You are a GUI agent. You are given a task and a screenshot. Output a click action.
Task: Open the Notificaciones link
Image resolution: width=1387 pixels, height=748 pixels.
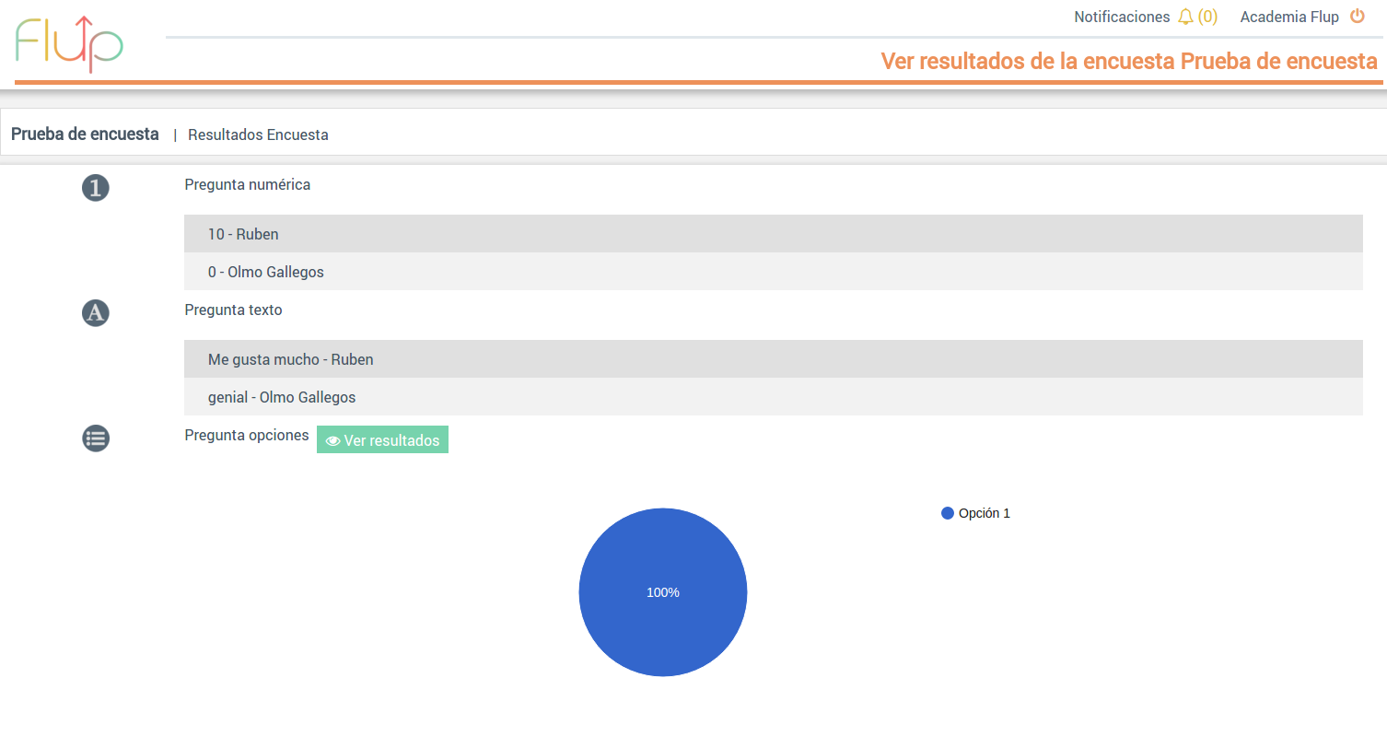(x=1122, y=17)
